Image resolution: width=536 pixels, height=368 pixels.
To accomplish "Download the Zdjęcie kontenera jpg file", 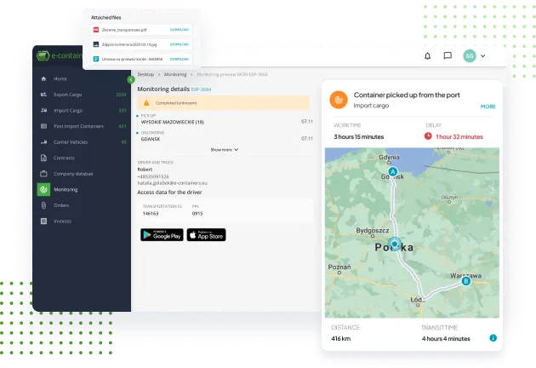I will click(x=180, y=44).
